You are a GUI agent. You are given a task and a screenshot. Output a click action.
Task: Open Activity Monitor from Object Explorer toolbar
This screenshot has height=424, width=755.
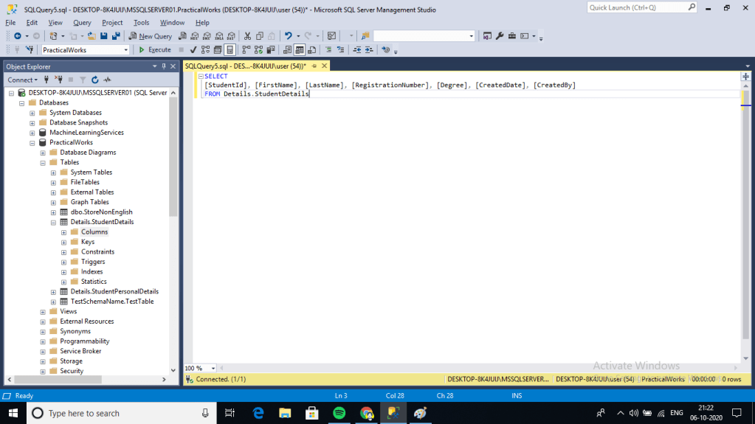(107, 80)
